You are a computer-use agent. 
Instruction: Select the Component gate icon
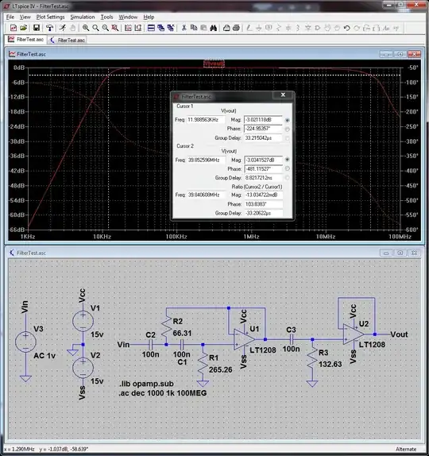pos(318,28)
